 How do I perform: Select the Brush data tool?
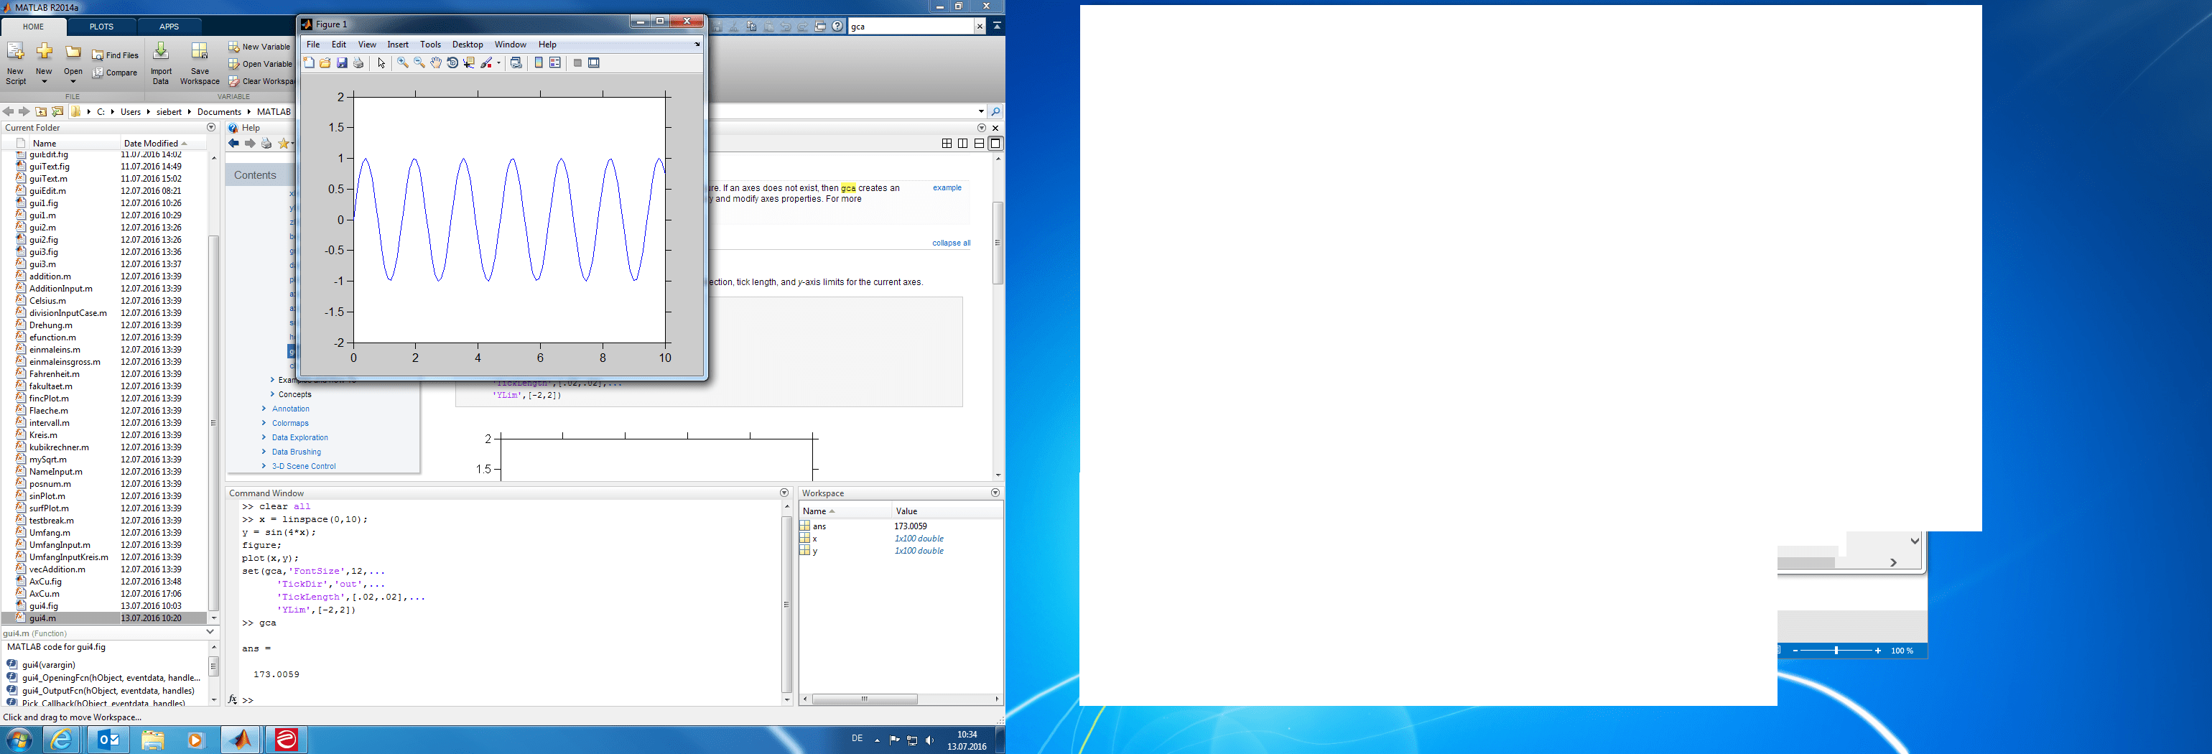pyautogui.click(x=486, y=62)
